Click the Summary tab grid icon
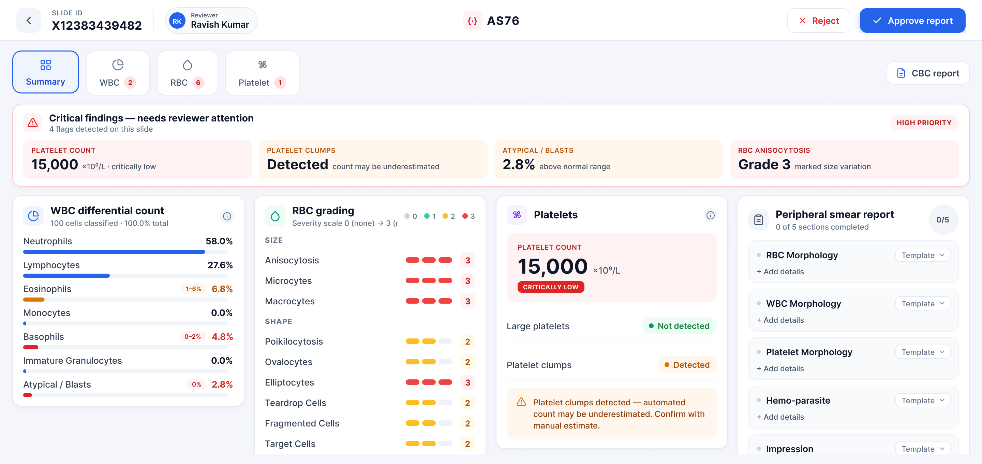Viewport: 982px width, 464px height. tap(45, 65)
